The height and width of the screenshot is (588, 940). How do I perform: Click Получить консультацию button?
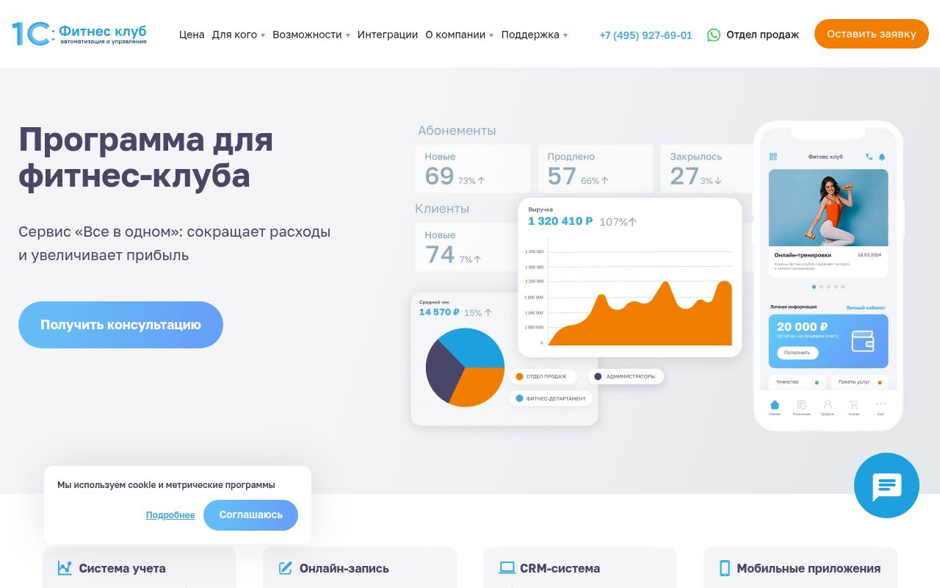click(x=120, y=325)
